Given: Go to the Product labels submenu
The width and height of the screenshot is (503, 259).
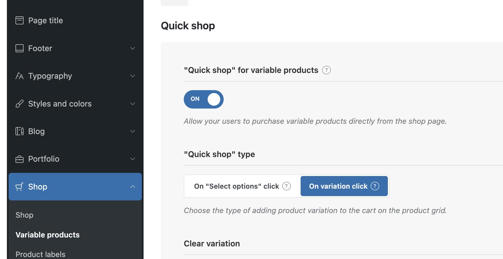Looking at the screenshot, I should [x=40, y=254].
